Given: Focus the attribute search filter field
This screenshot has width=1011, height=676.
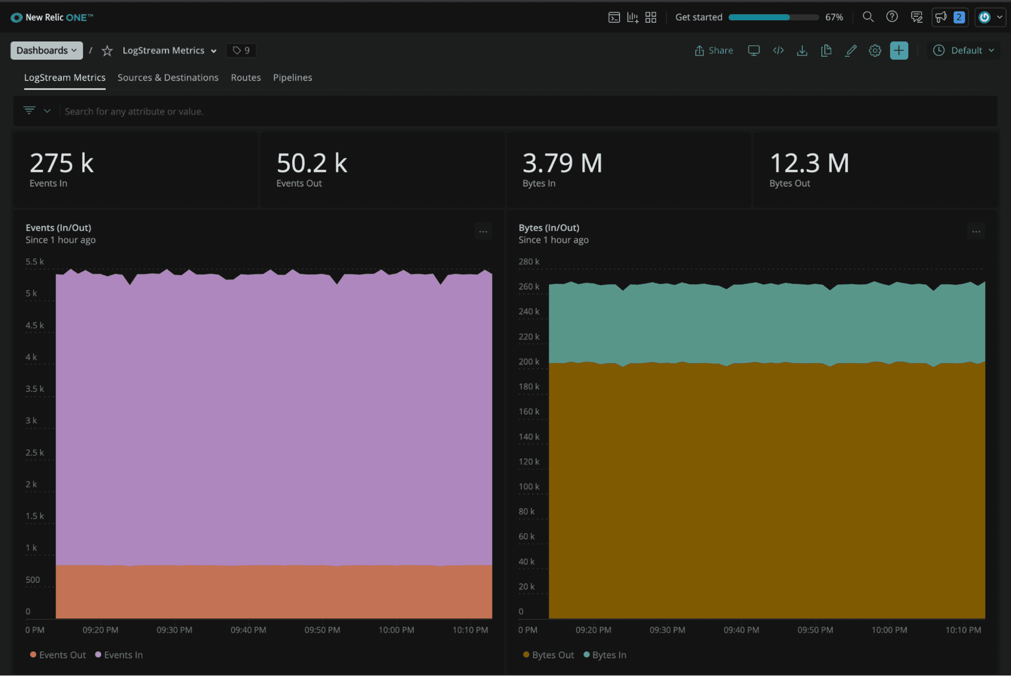Looking at the screenshot, I should pos(134,111).
